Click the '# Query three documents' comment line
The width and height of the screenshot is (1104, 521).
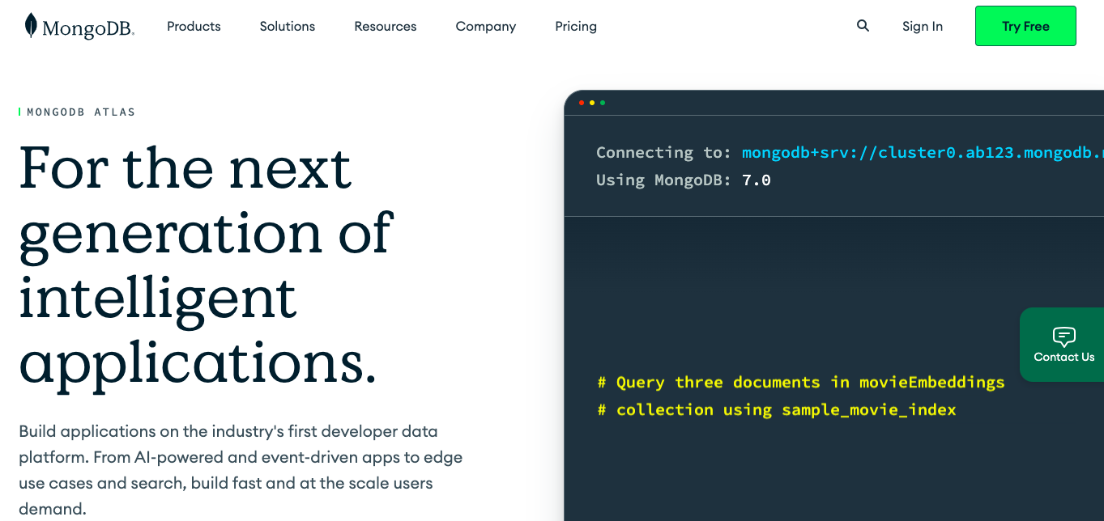coord(801,382)
